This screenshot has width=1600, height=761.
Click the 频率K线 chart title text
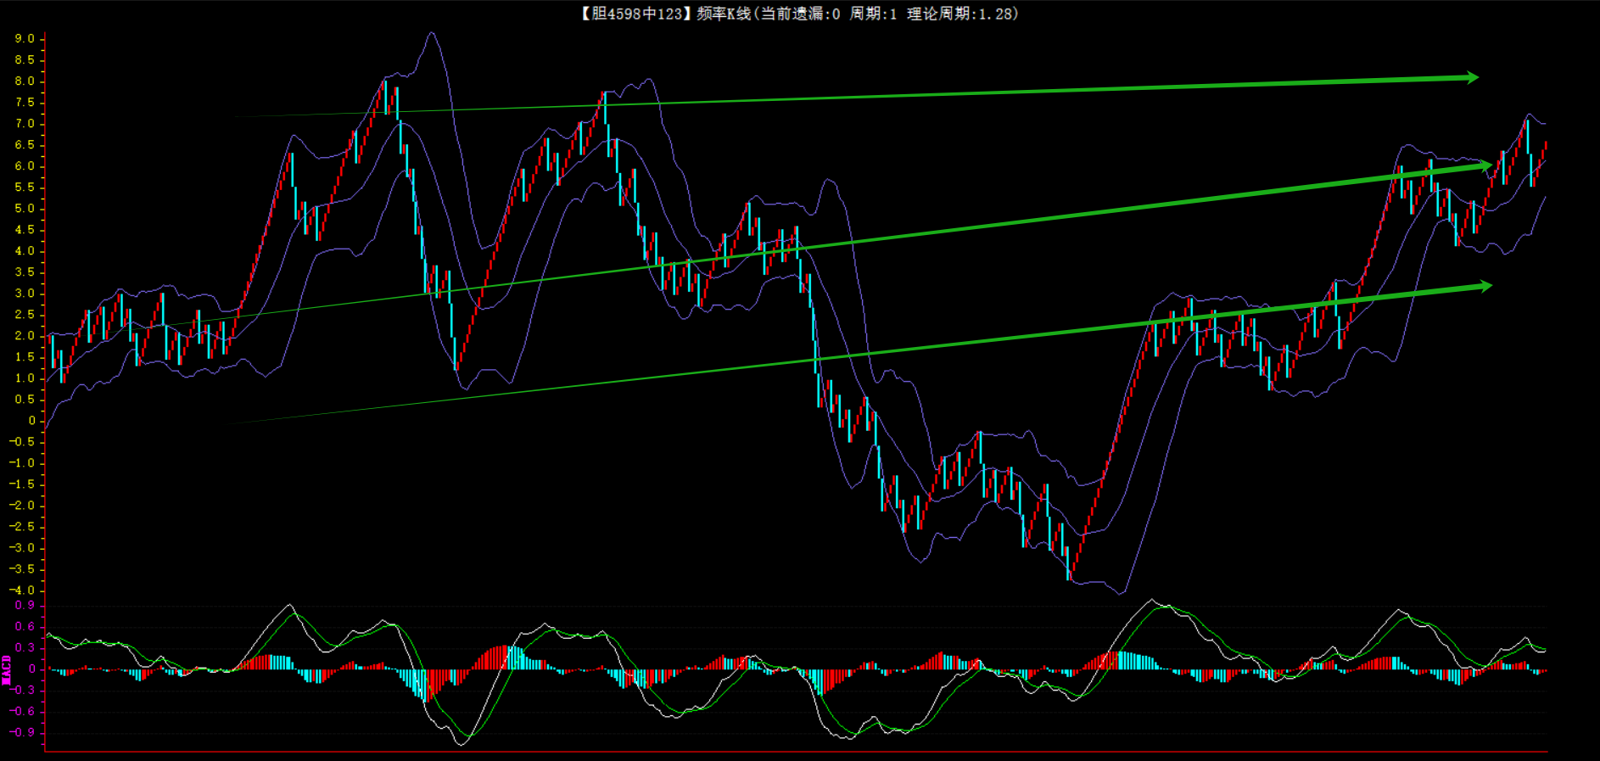[x=724, y=14]
